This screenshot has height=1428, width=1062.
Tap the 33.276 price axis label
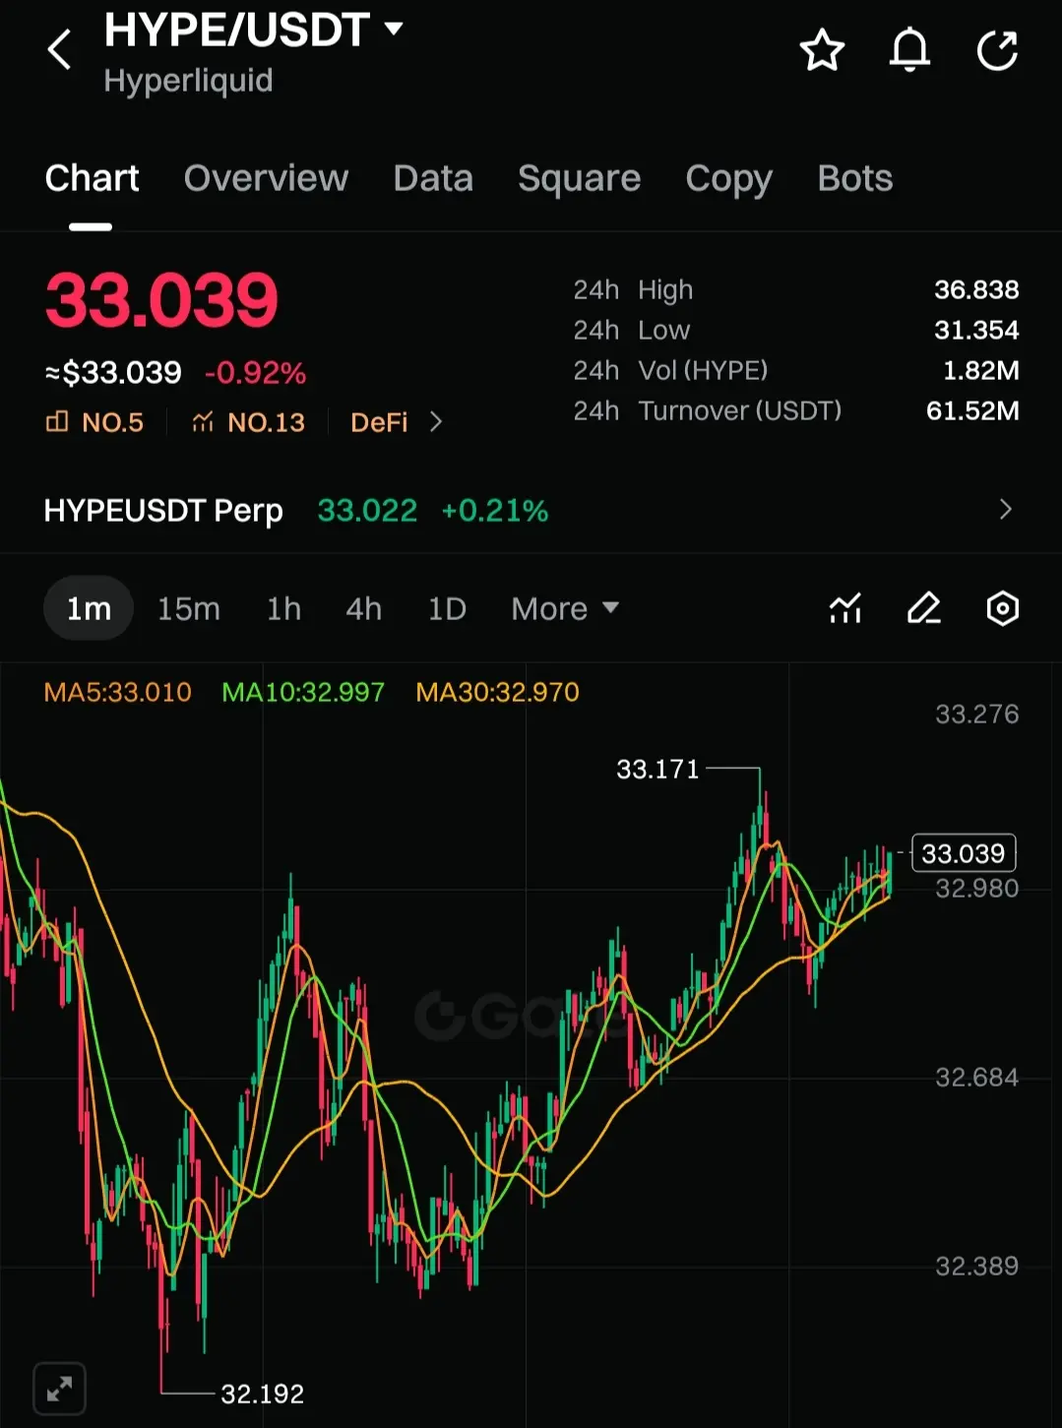point(976,714)
